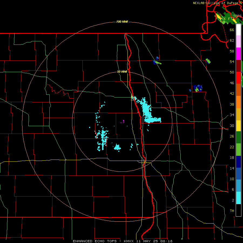Viewport: 243px width, 243px height.
Task: Click legend value '34'
Action: point(232,115)
